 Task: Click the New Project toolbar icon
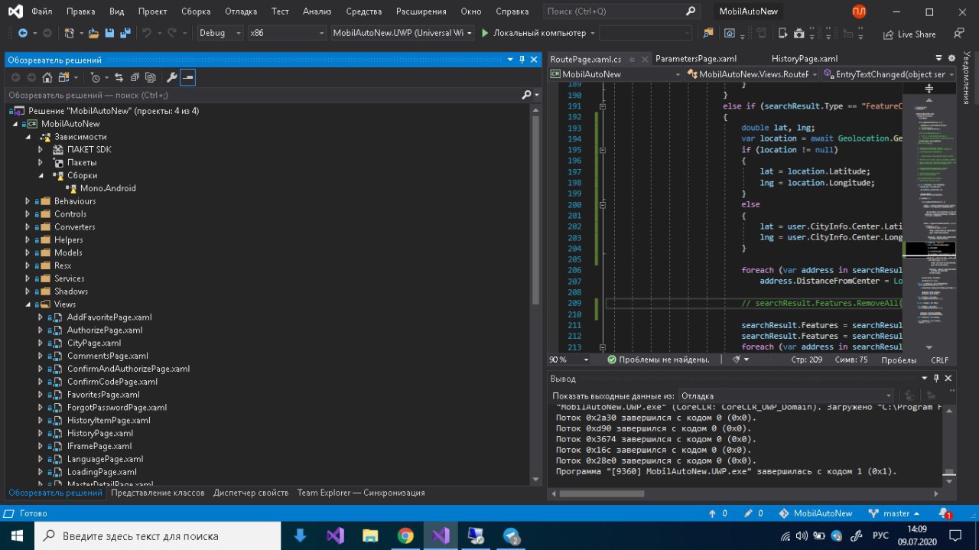pos(69,34)
